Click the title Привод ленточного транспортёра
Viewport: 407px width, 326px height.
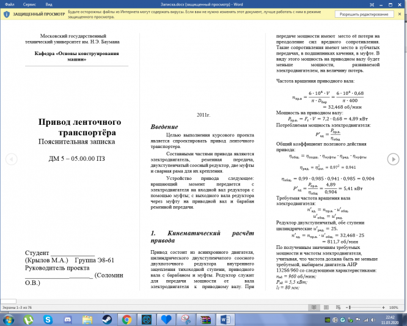[x=79, y=127]
